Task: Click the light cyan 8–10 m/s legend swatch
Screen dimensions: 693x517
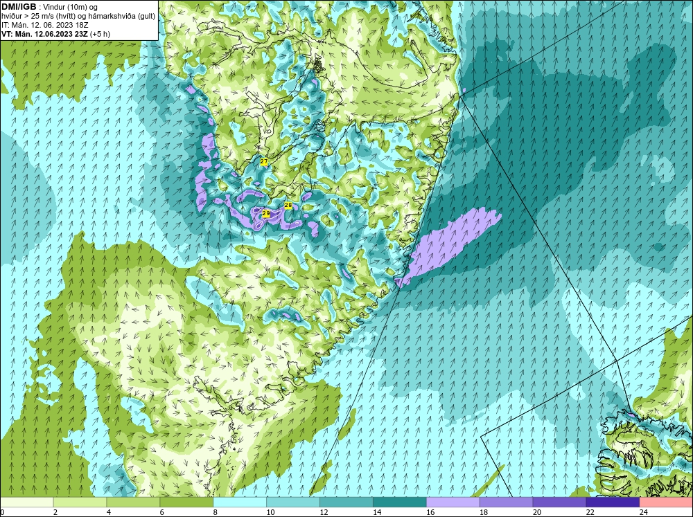Action: [240, 502]
